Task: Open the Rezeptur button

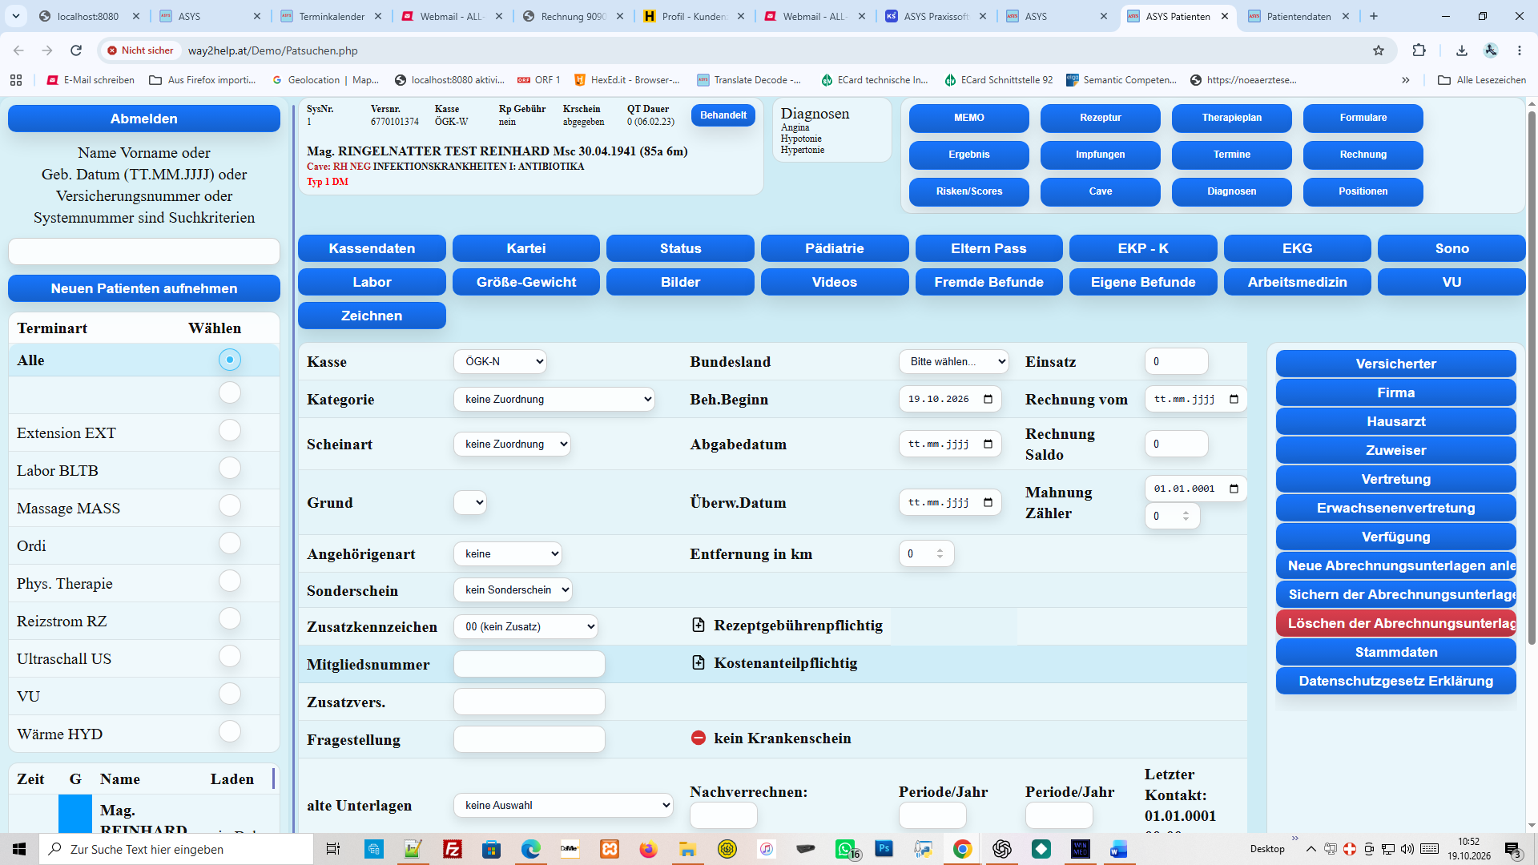Action: 1101,118
